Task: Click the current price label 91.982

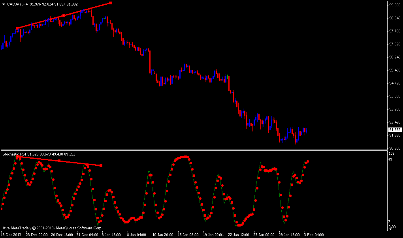Action: (x=395, y=129)
